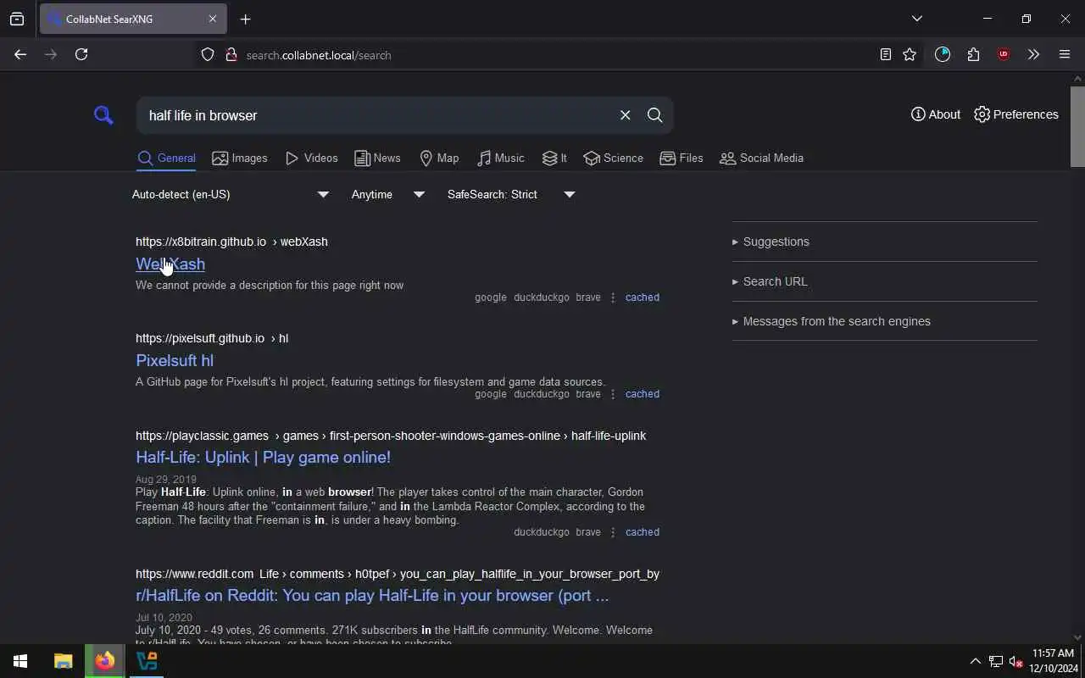Image resolution: width=1085 pixels, height=678 pixels.
Task: Open the Files category tab
Action: (682, 158)
